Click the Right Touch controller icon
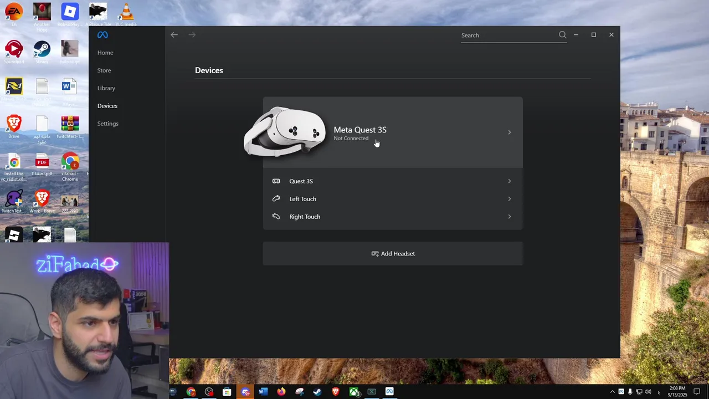The image size is (709, 399). click(x=276, y=216)
